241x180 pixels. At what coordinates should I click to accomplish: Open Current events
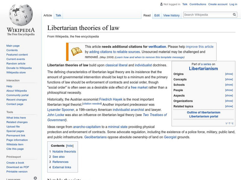[16, 59]
